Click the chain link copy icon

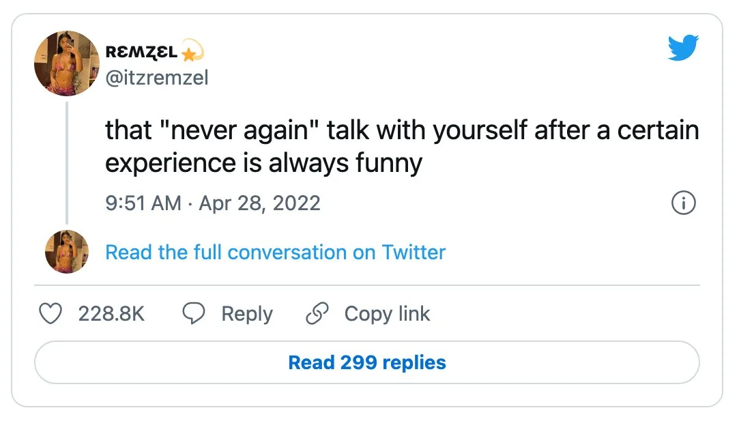click(317, 314)
